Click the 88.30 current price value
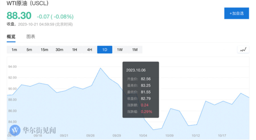 19,16
